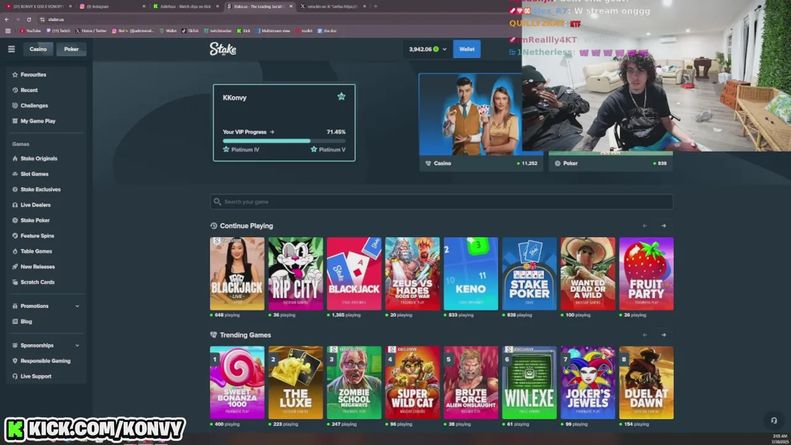
Task: Click the green currency coin icon next to balance
Action: point(436,49)
